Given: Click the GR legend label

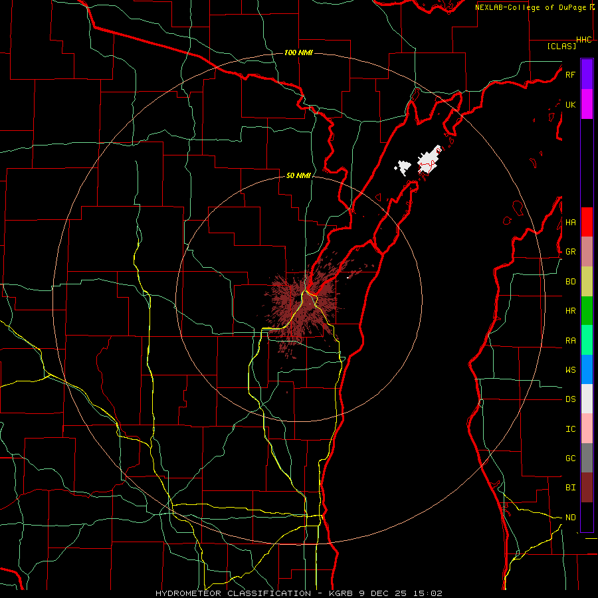Looking at the screenshot, I should click(570, 252).
